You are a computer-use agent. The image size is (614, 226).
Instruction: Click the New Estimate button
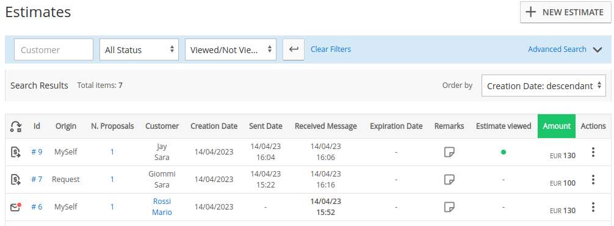(x=565, y=12)
